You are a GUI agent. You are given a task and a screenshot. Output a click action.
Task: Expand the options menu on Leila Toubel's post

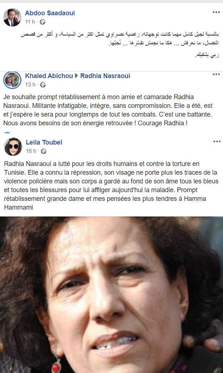(x=217, y=142)
